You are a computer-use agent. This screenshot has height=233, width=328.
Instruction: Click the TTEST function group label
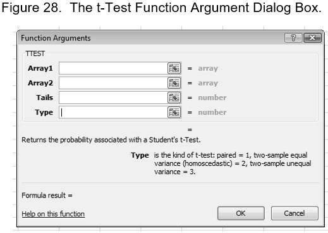[35, 53]
